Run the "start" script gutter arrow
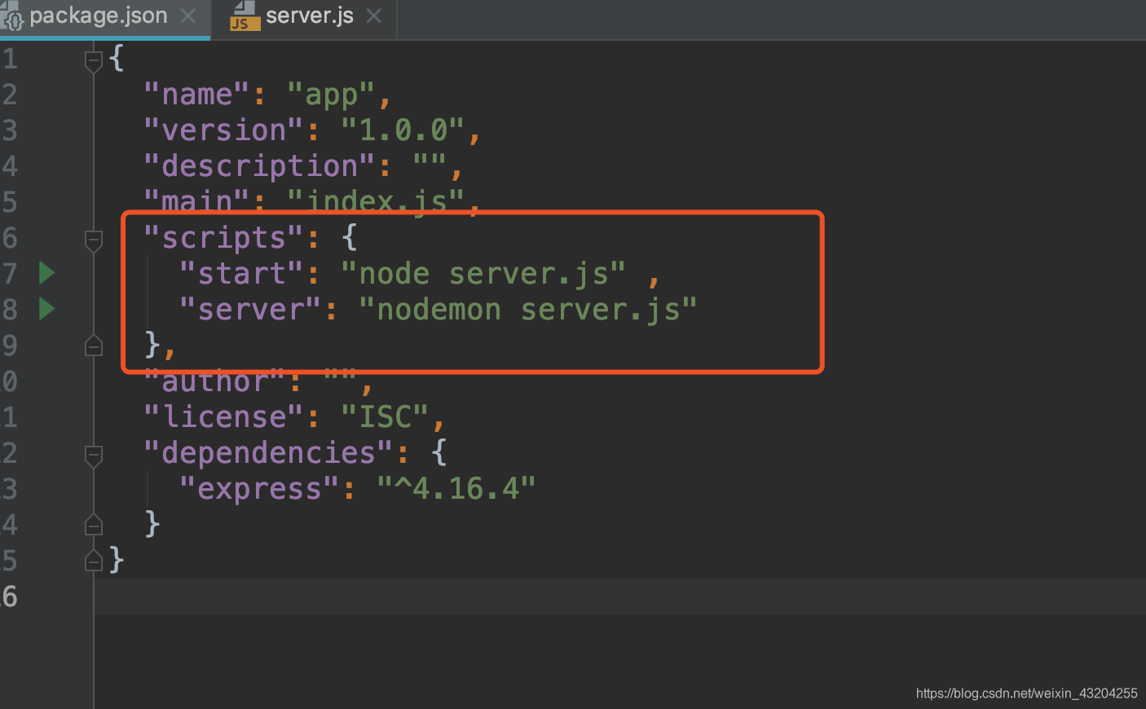The width and height of the screenshot is (1146, 709). pyautogui.click(x=47, y=273)
